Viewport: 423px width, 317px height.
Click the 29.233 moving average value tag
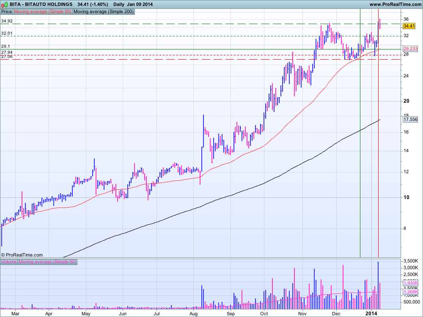pos(410,49)
